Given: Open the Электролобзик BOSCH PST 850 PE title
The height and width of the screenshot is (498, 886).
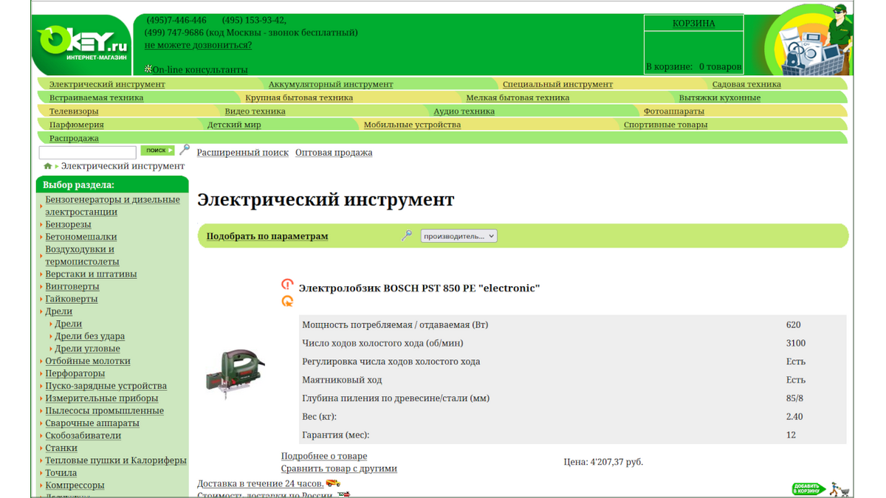Looking at the screenshot, I should click(419, 288).
